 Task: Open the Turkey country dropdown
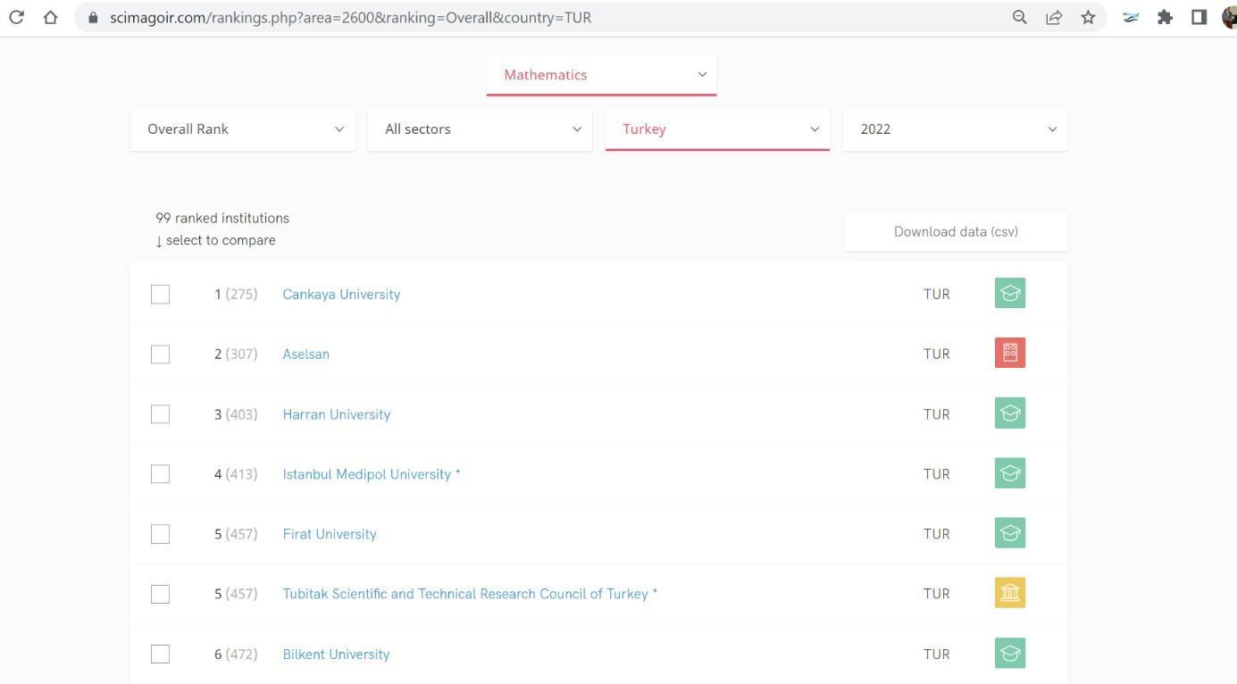717,129
